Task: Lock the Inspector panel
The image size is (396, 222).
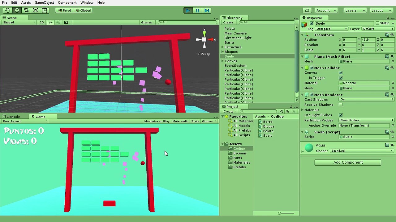Action: pyautogui.click(x=388, y=18)
